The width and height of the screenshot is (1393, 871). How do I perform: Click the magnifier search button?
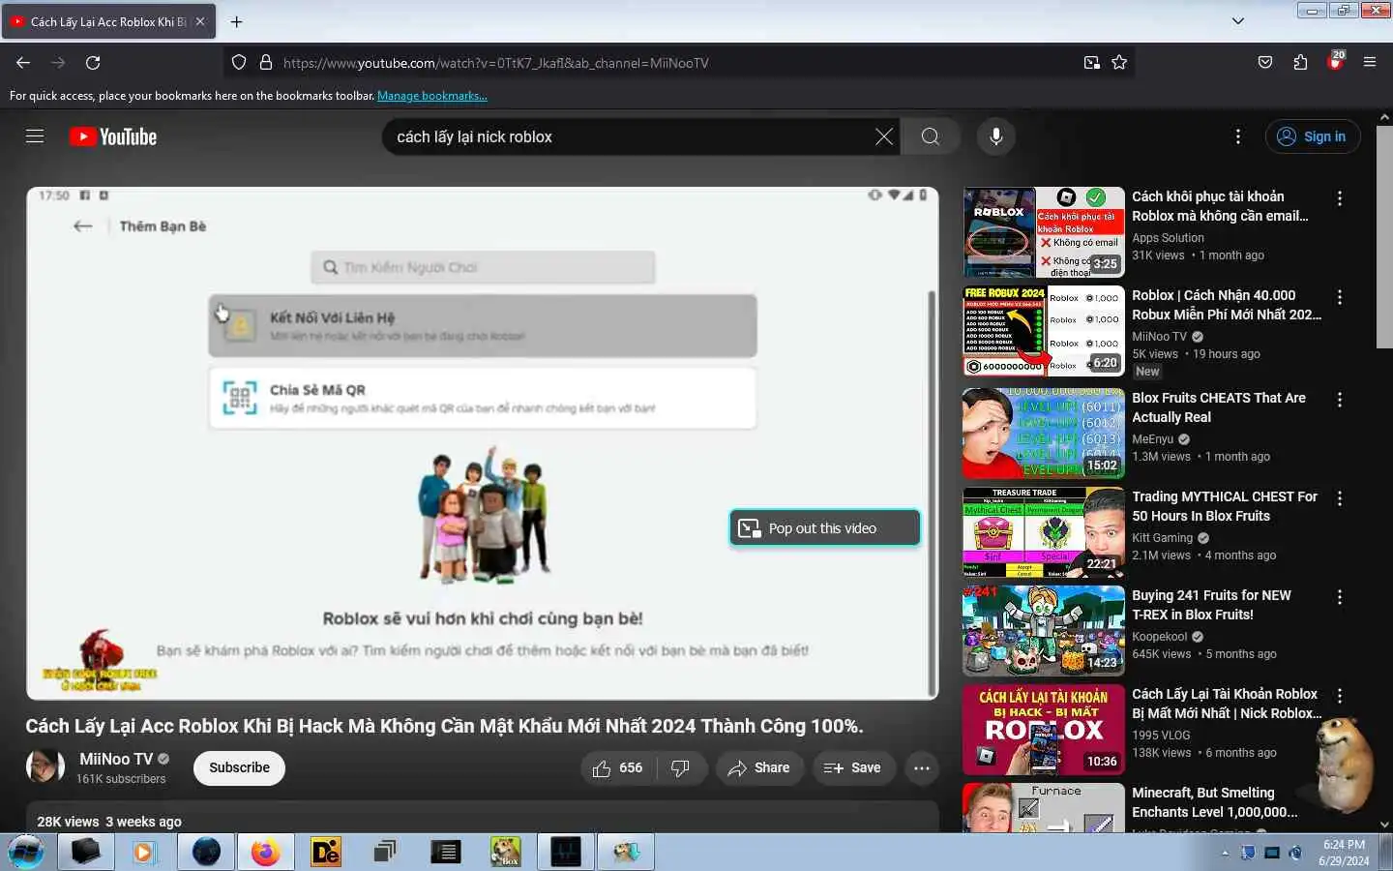coord(930,136)
